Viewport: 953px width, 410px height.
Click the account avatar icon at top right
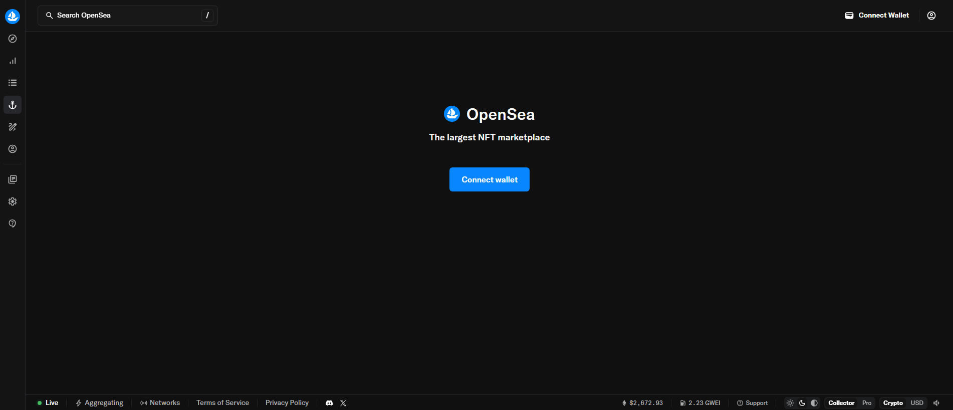931,16
